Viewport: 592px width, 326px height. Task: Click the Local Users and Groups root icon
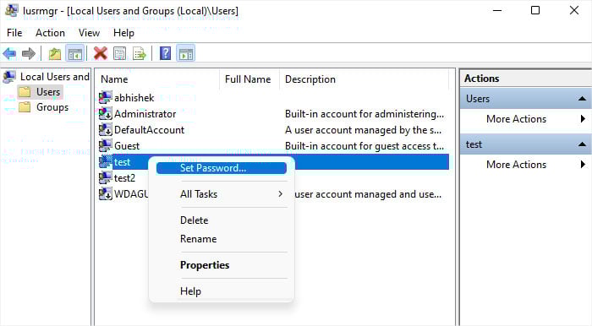[9, 77]
